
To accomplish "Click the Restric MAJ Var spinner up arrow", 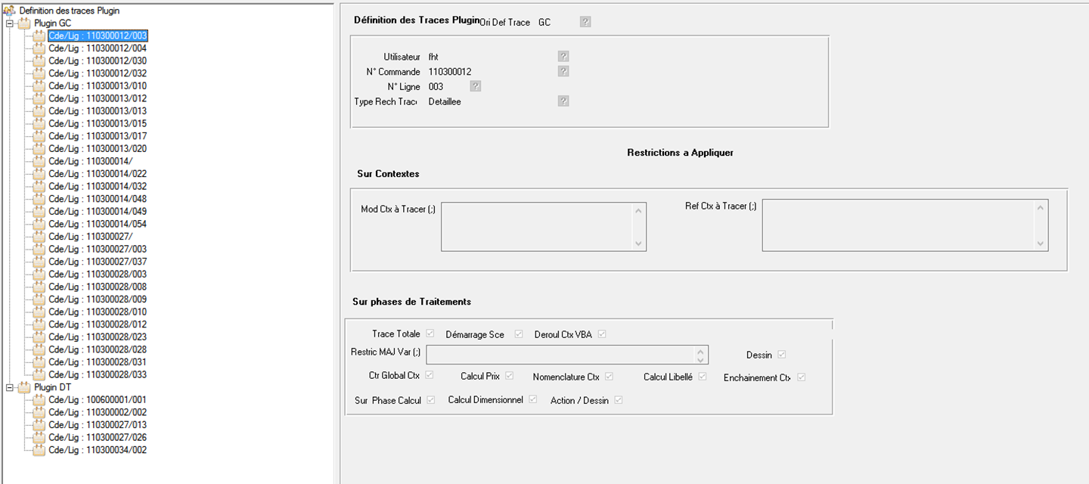I will (x=701, y=351).
